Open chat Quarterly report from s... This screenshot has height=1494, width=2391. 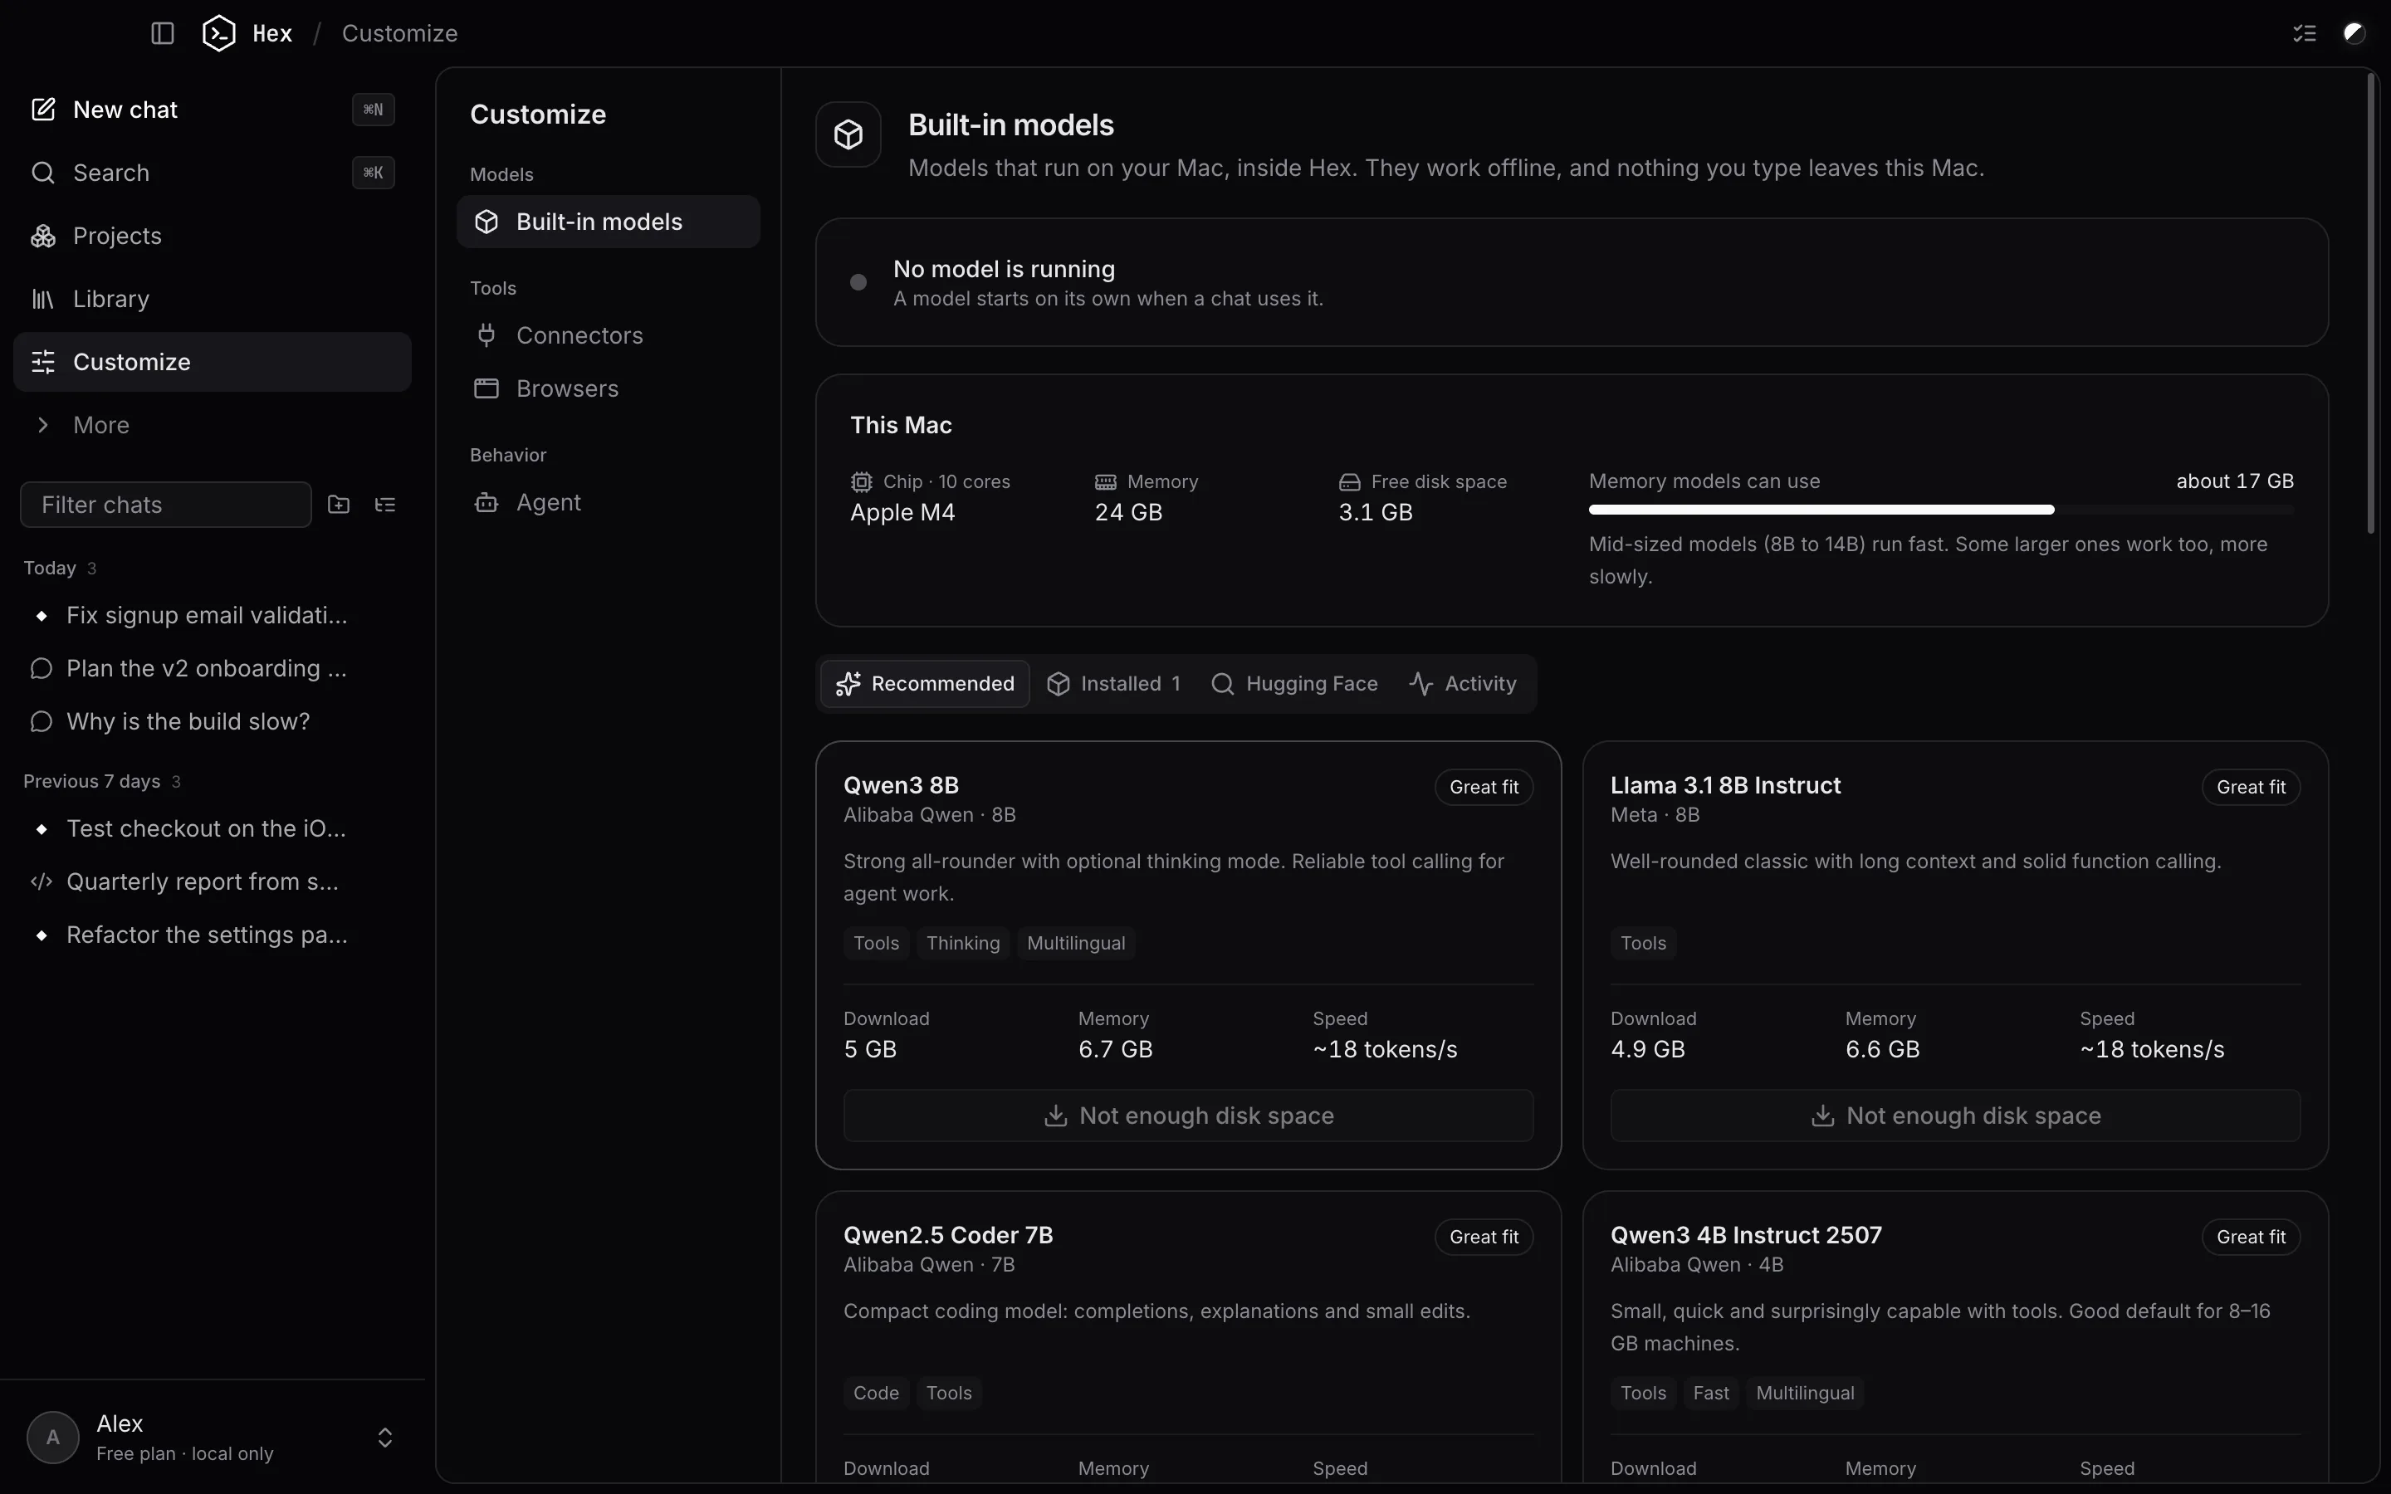[213, 882]
